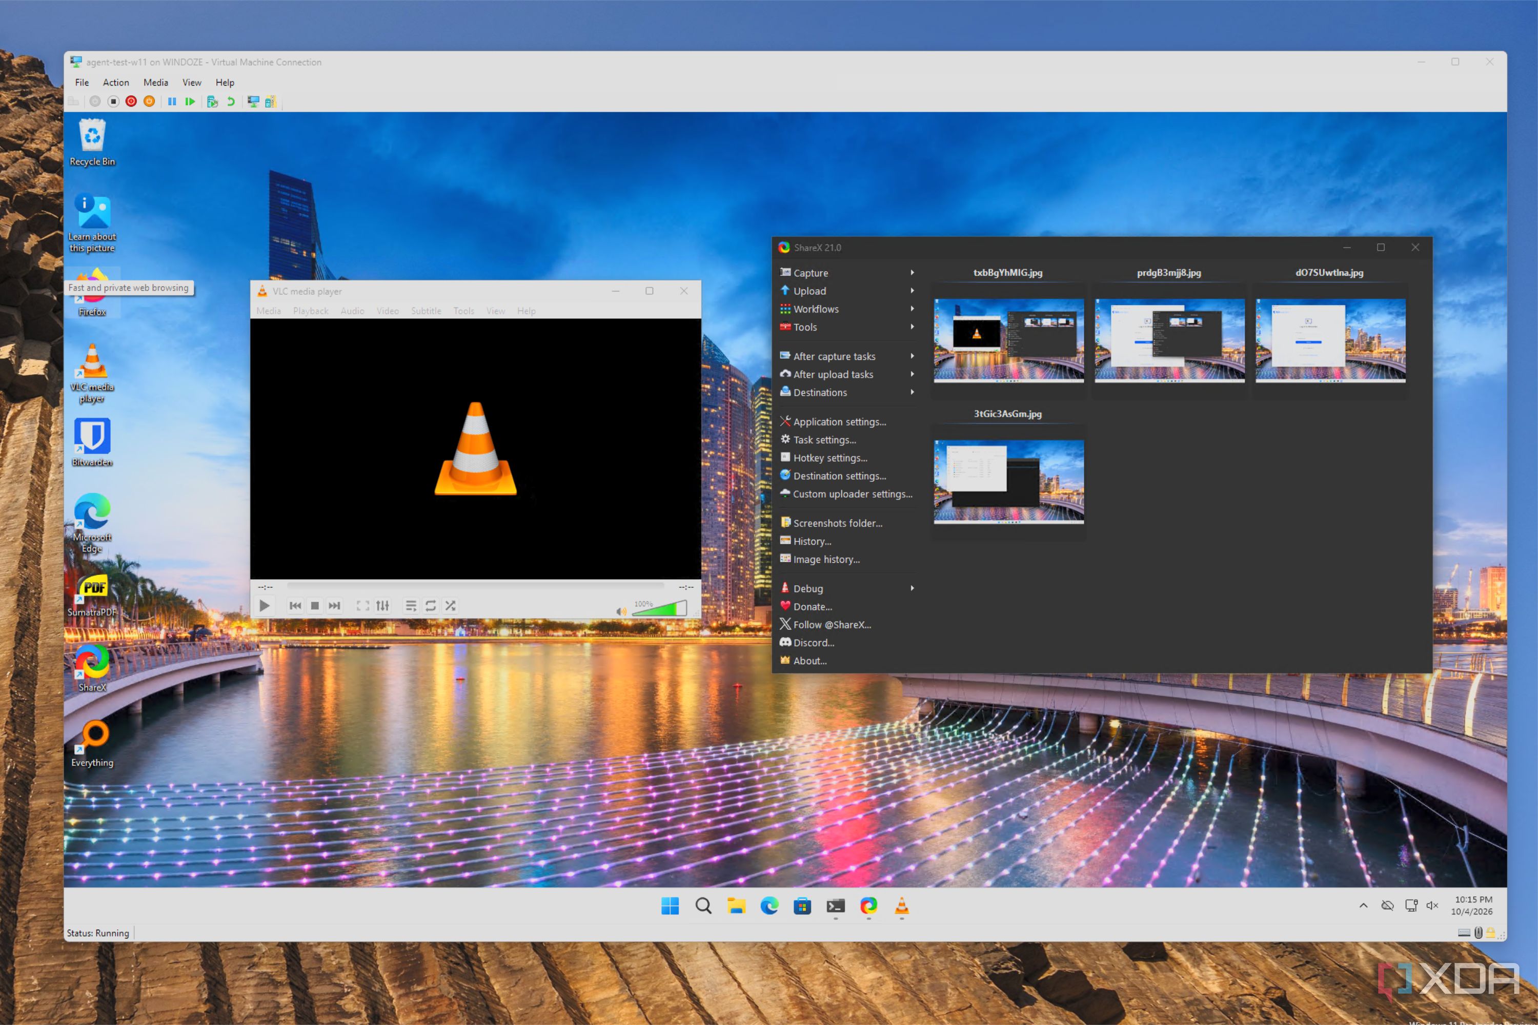Screen dimensions: 1538x1025
Task: Click the Share icon at end of Hyper-V toolbar
Action: tap(271, 101)
